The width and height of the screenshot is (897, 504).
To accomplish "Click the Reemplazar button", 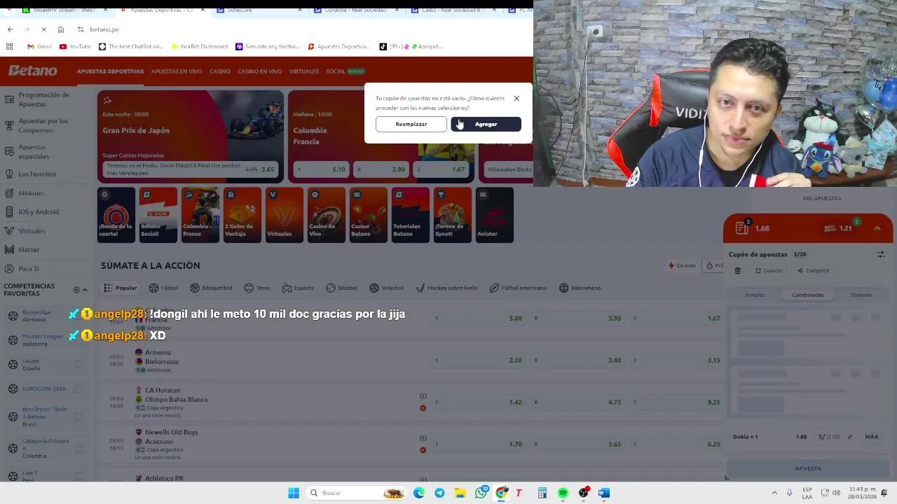I will [411, 124].
